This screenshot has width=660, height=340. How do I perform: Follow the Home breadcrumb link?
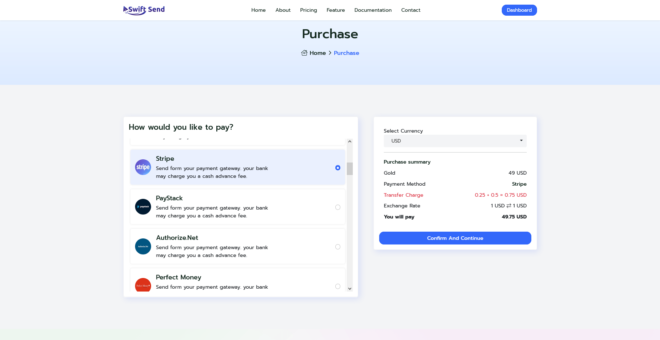tap(318, 53)
